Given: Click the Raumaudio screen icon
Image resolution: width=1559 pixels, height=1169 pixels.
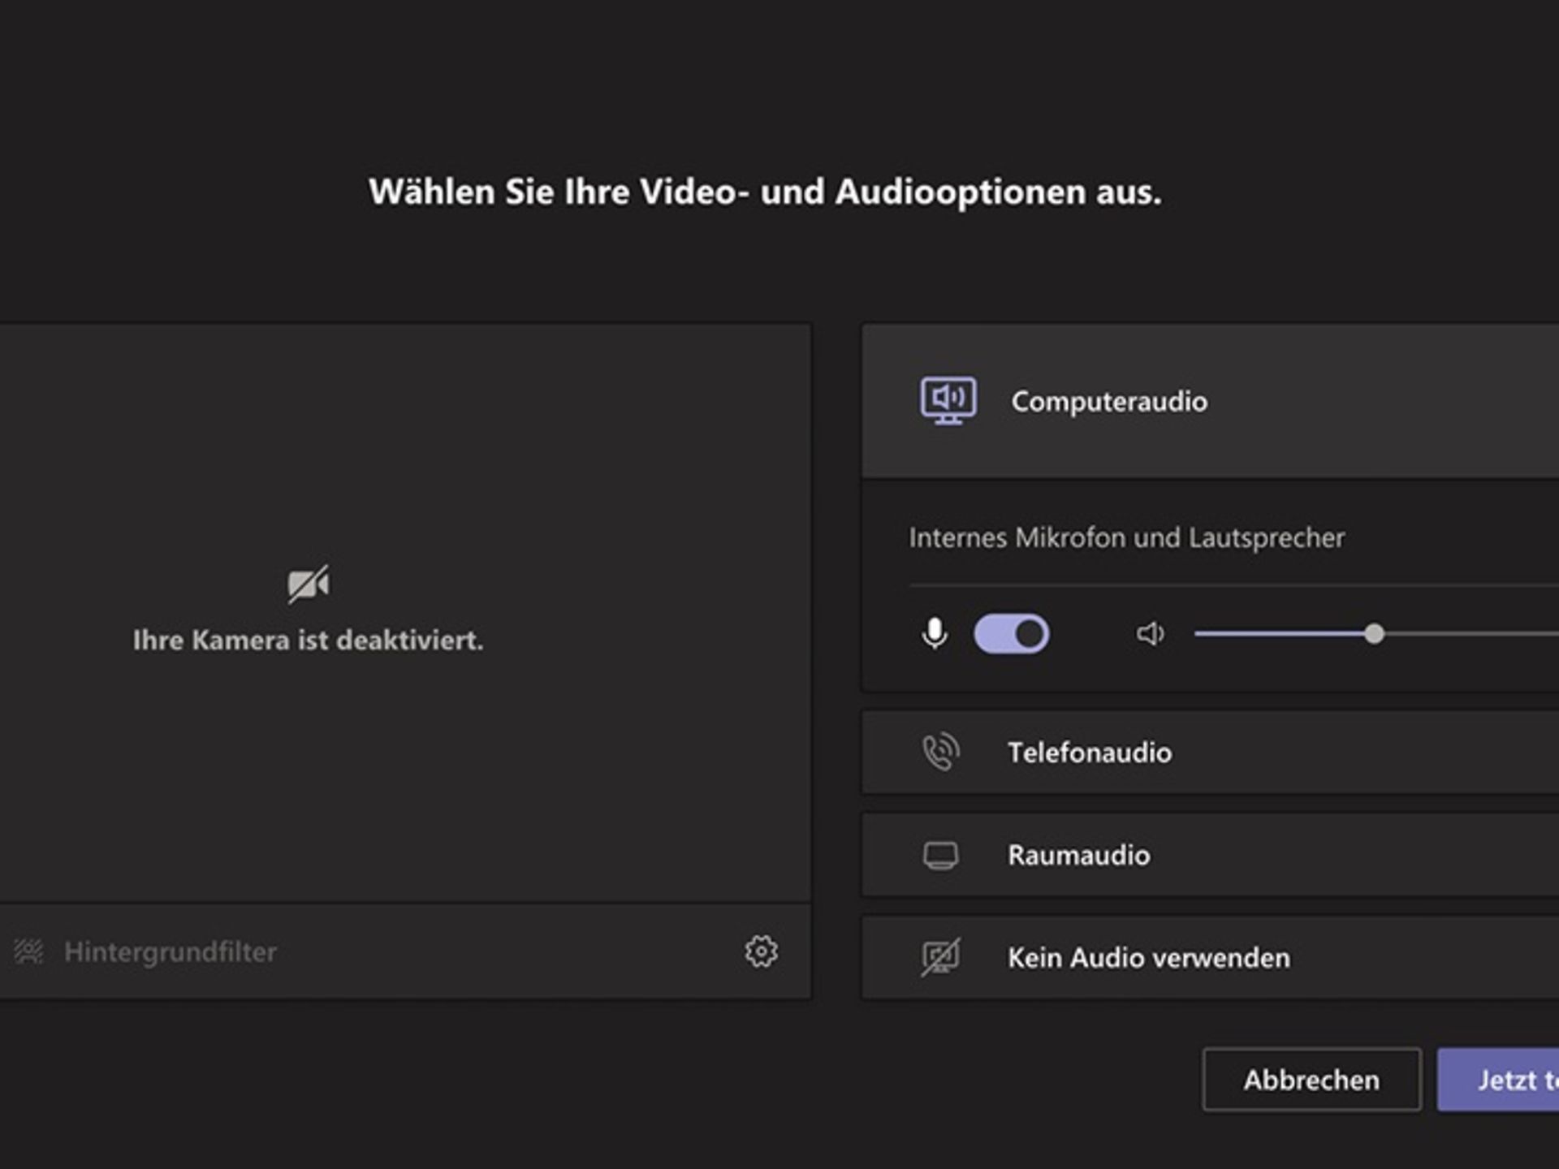Looking at the screenshot, I should [x=940, y=856].
